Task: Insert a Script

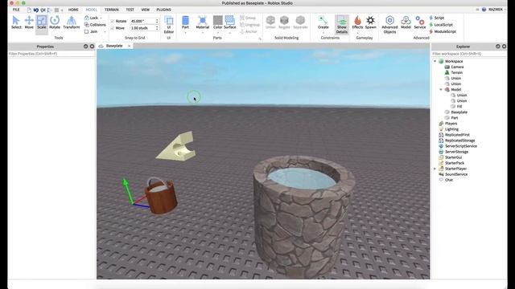Action: (x=436, y=18)
